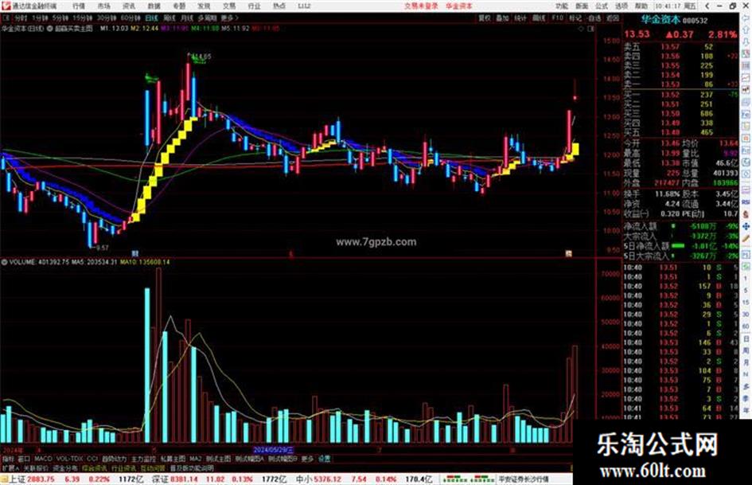Click the 叠加 overlay button
Screen dimensions: 752x485
[x=502, y=18]
